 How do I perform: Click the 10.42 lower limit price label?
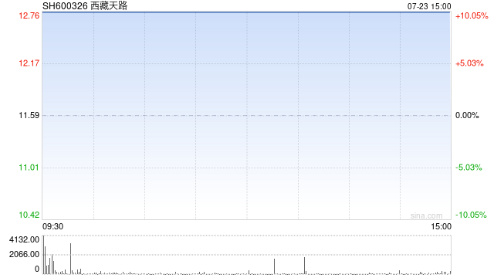(29, 215)
